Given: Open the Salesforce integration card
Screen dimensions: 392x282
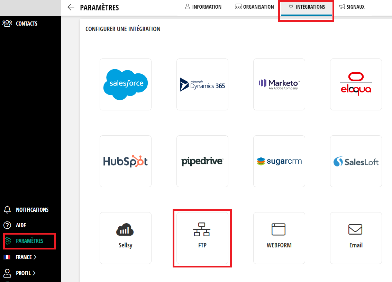Looking at the screenshot, I should point(126,84).
